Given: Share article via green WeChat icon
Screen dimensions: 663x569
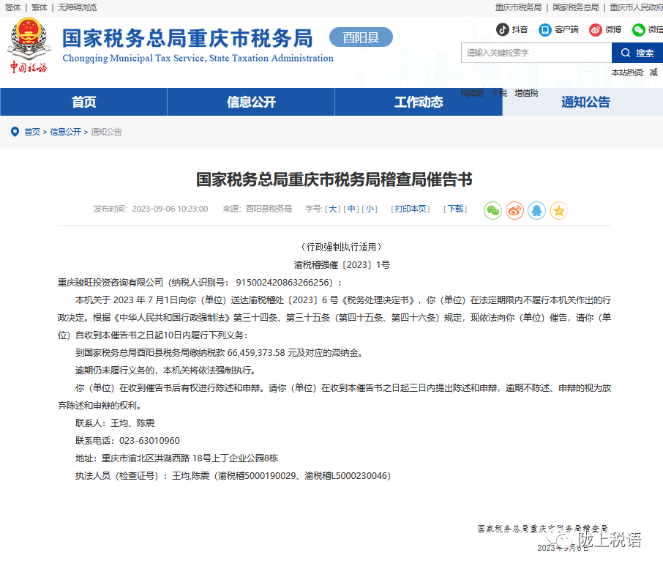Looking at the screenshot, I should coord(492,210).
